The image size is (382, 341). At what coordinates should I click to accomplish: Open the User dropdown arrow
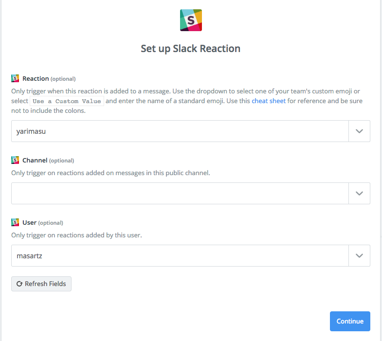coord(359,256)
